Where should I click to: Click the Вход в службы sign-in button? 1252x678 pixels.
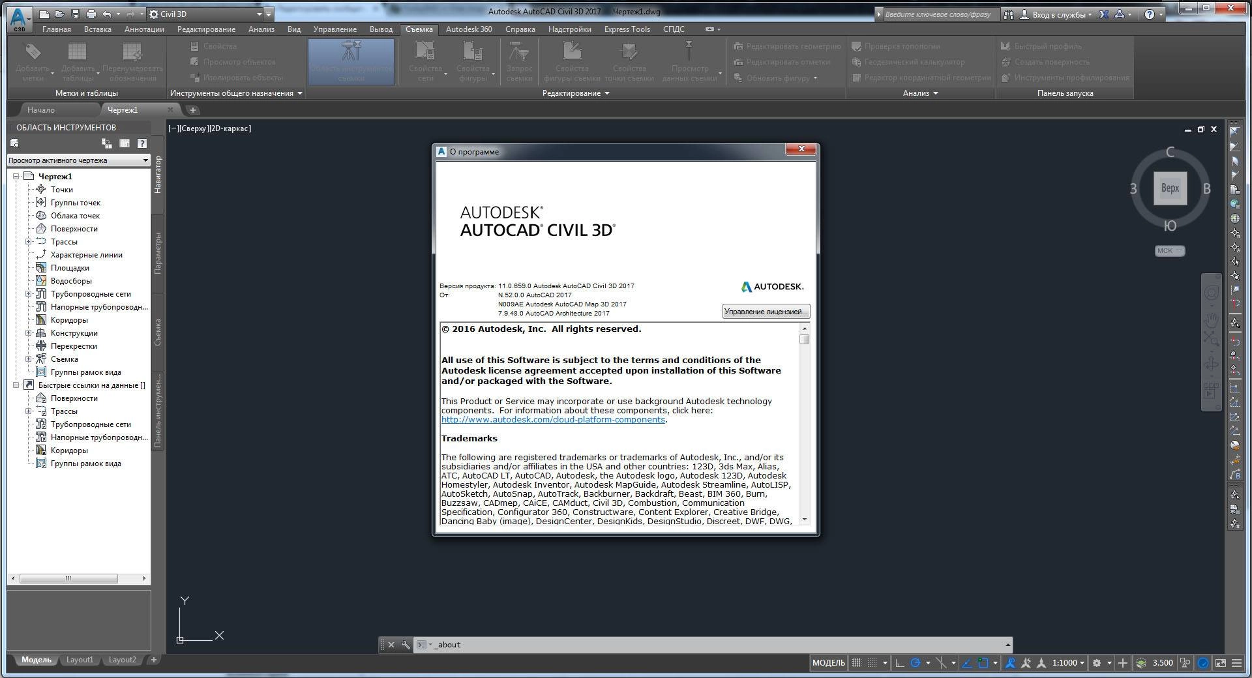coord(1056,14)
